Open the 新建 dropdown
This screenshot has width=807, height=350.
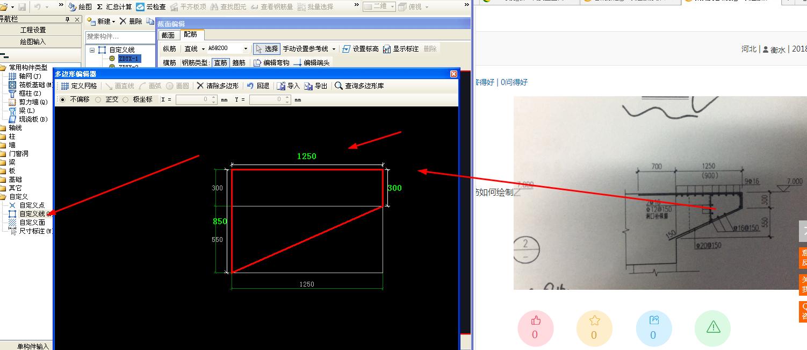point(101,21)
